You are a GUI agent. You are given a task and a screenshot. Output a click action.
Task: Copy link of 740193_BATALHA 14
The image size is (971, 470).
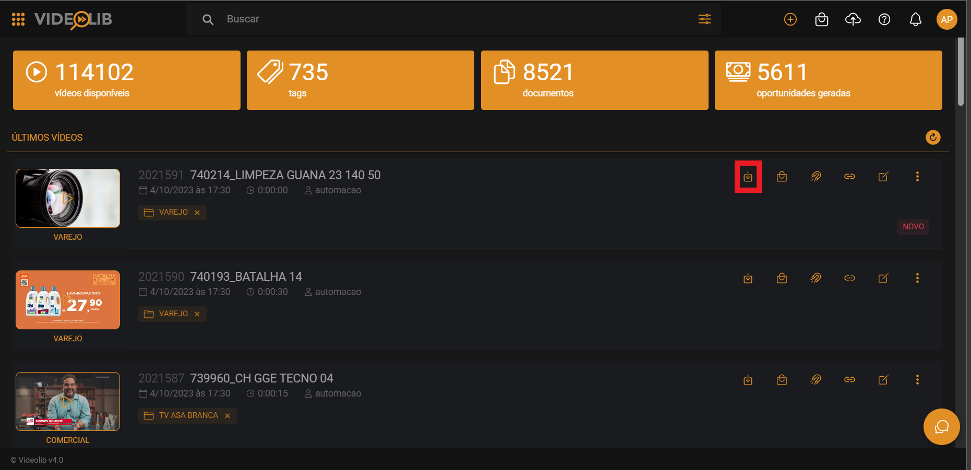[x=849, y=278]
